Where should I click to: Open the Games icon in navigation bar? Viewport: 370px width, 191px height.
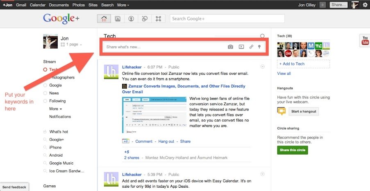coord(158,18)
